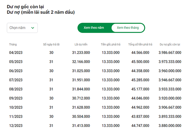This screenshot has width=192, height=134.
Task: Switch to "Xem theo tháng" view
Action: click(x=128, y=28)
